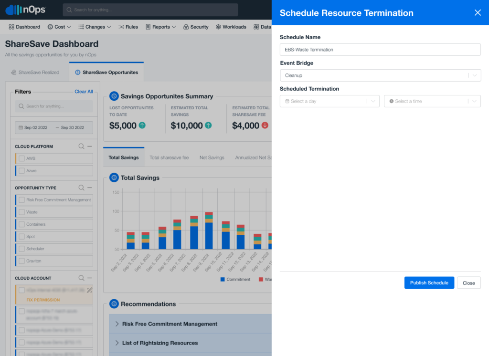Click the top Search for anything field
This screenshot has width=489, height=356.
coord(150,10)
